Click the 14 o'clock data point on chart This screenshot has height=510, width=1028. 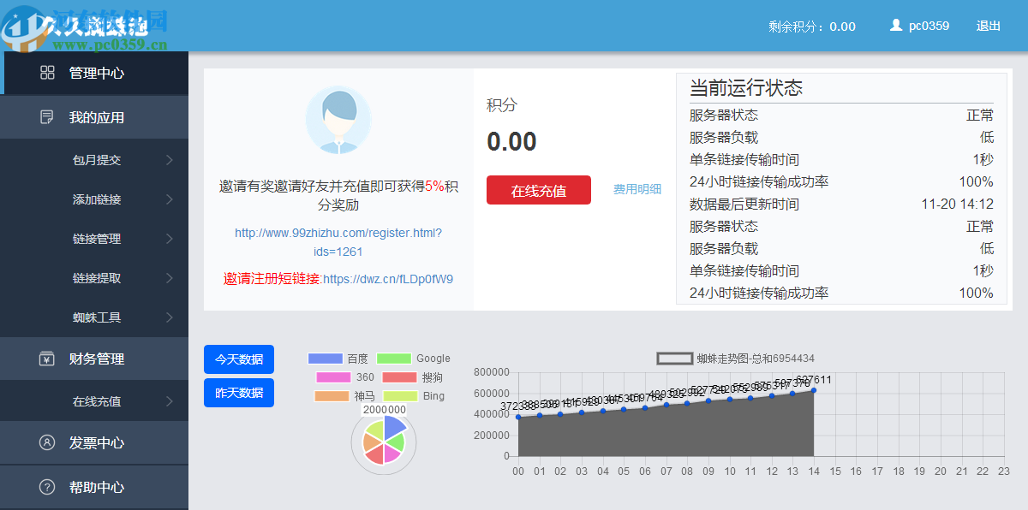813,390
